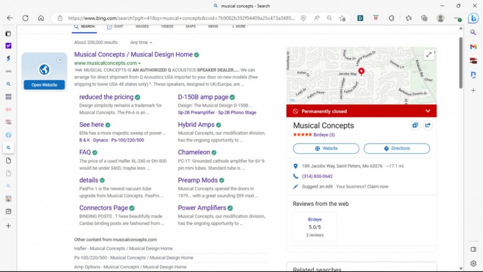Viewport: 483px width, 272px height.
Task: Open the Extensions puzzle menu
Action: [391, 18]
